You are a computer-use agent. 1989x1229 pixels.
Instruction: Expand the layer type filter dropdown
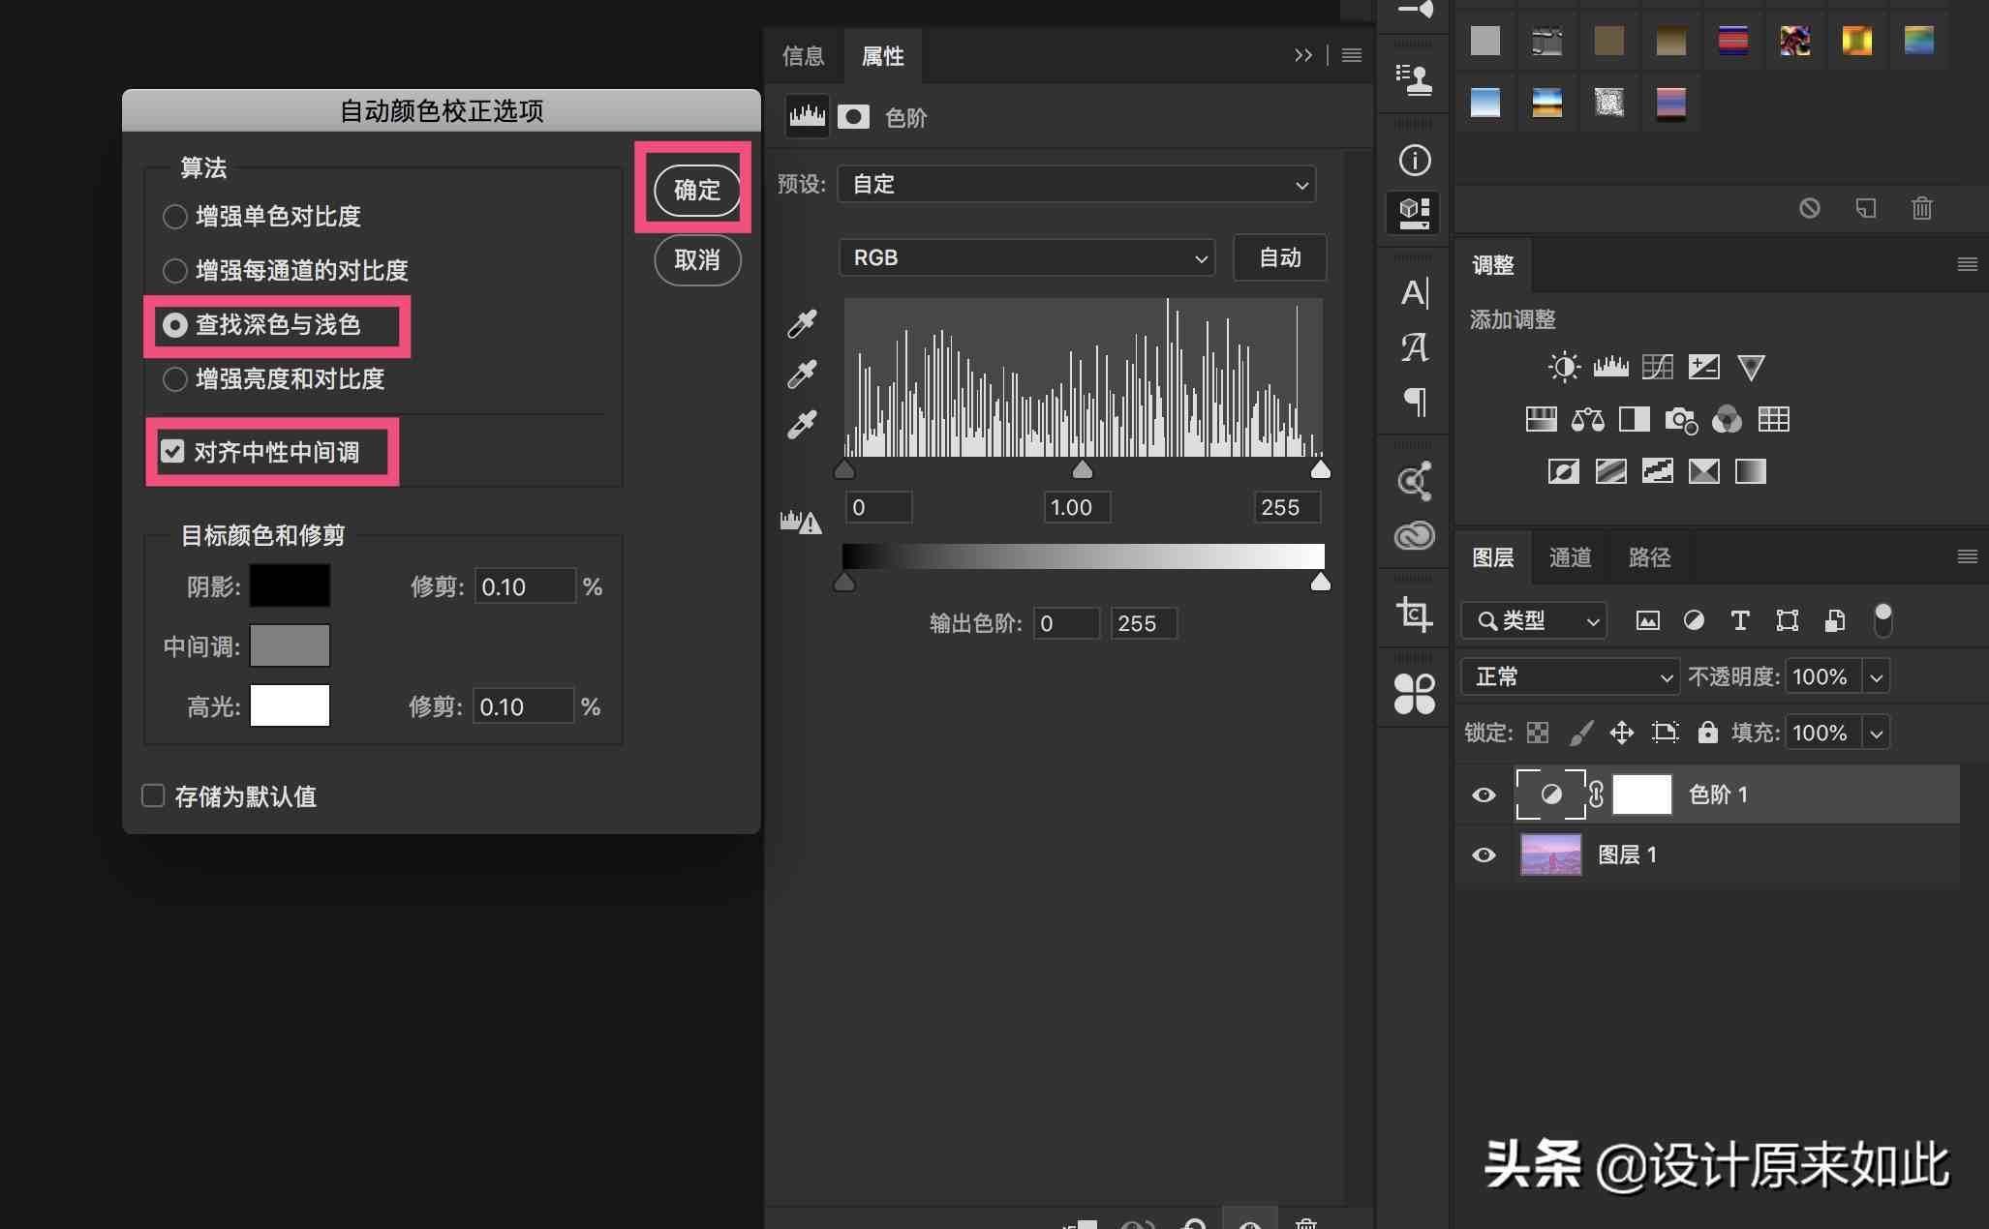click(x=1535, y=618)
